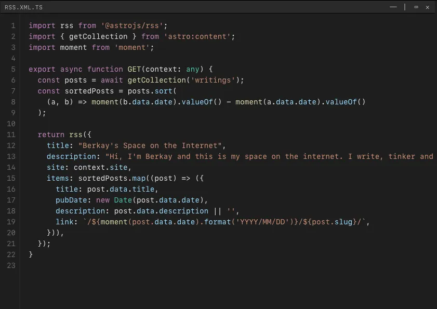Screen dimensions: 437x309
Task: Click the description string on line 13
Action: click(270, 156)
